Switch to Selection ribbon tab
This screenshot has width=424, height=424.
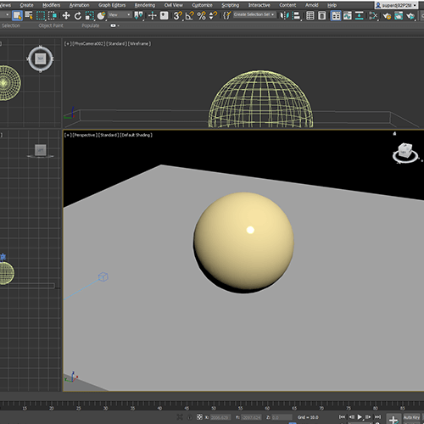click(x=11, y=25)
